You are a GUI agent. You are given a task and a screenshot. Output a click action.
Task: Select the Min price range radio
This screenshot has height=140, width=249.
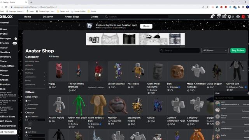pos(26,135)
